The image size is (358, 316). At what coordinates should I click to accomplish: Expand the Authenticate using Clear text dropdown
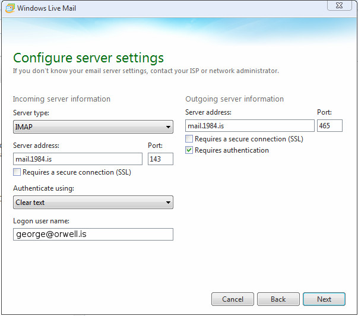93,203
